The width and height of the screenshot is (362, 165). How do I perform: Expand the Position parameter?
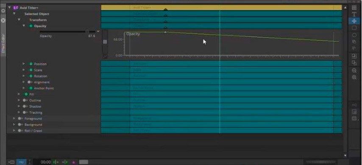click(24, 63)
